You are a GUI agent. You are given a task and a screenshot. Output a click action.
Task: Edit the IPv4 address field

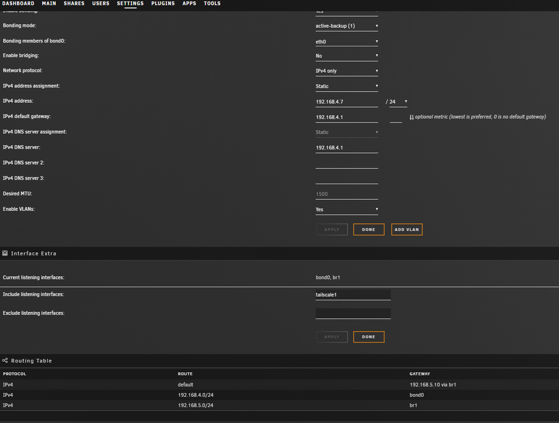tap(347, 102)
